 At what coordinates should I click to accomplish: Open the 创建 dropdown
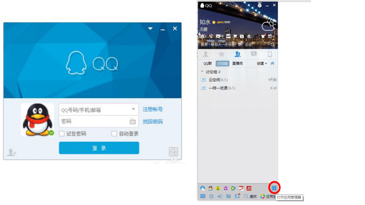point(262,64)
